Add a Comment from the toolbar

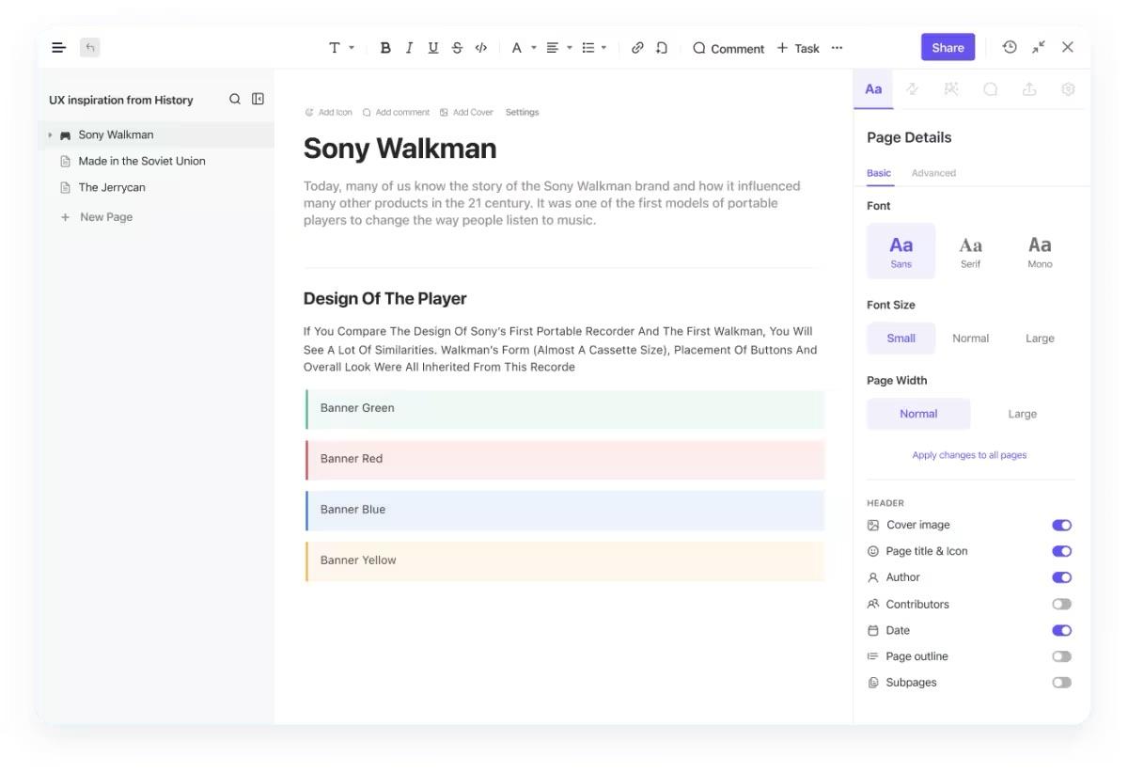[728, 48]
